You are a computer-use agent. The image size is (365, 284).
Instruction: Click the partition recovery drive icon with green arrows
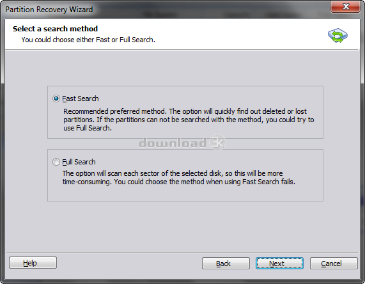[x=338, y=35]
